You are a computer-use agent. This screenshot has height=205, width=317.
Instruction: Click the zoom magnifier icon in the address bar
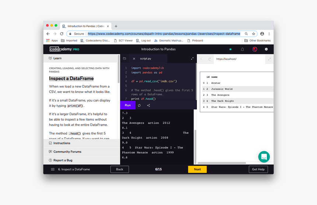pyautogui.click(x=246, y=34)
